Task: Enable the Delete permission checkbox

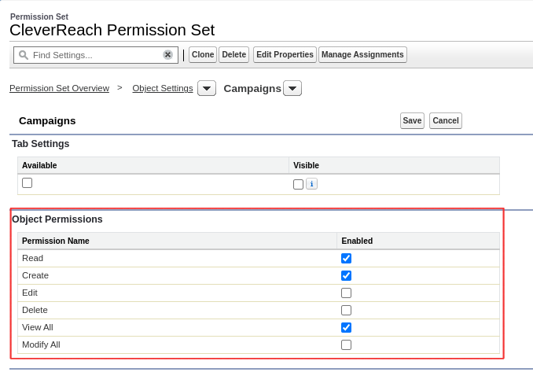Action: 346,311
